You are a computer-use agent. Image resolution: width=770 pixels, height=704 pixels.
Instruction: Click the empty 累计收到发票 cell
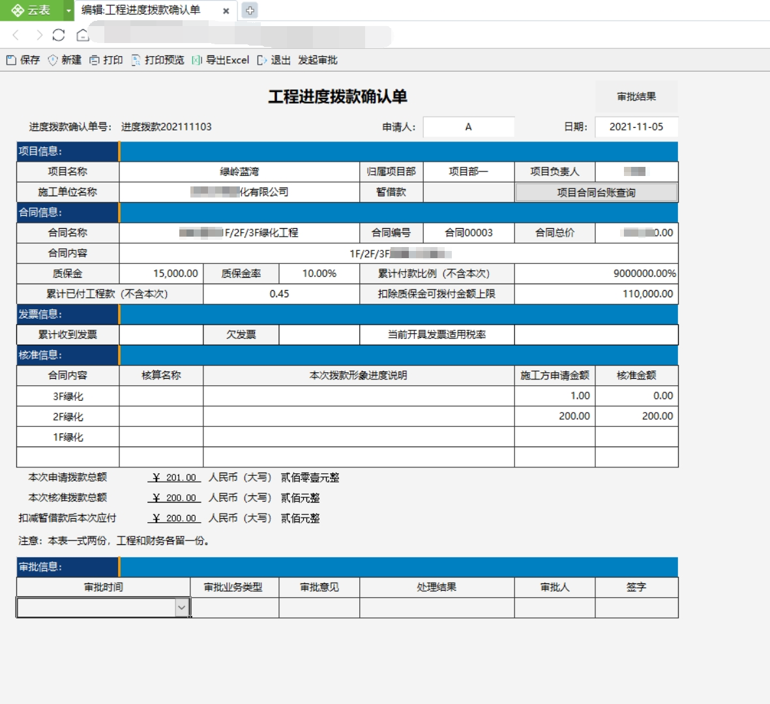[x=161, y=335]
